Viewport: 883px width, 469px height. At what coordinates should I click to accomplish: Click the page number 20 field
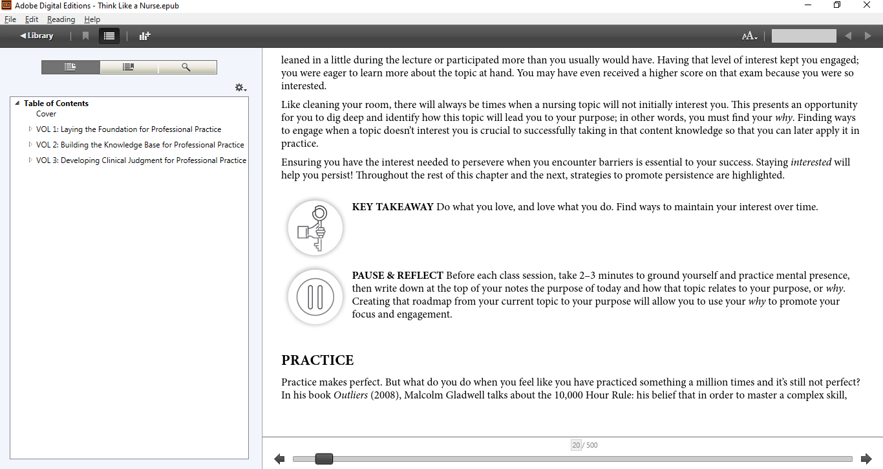tap(576, 445)
